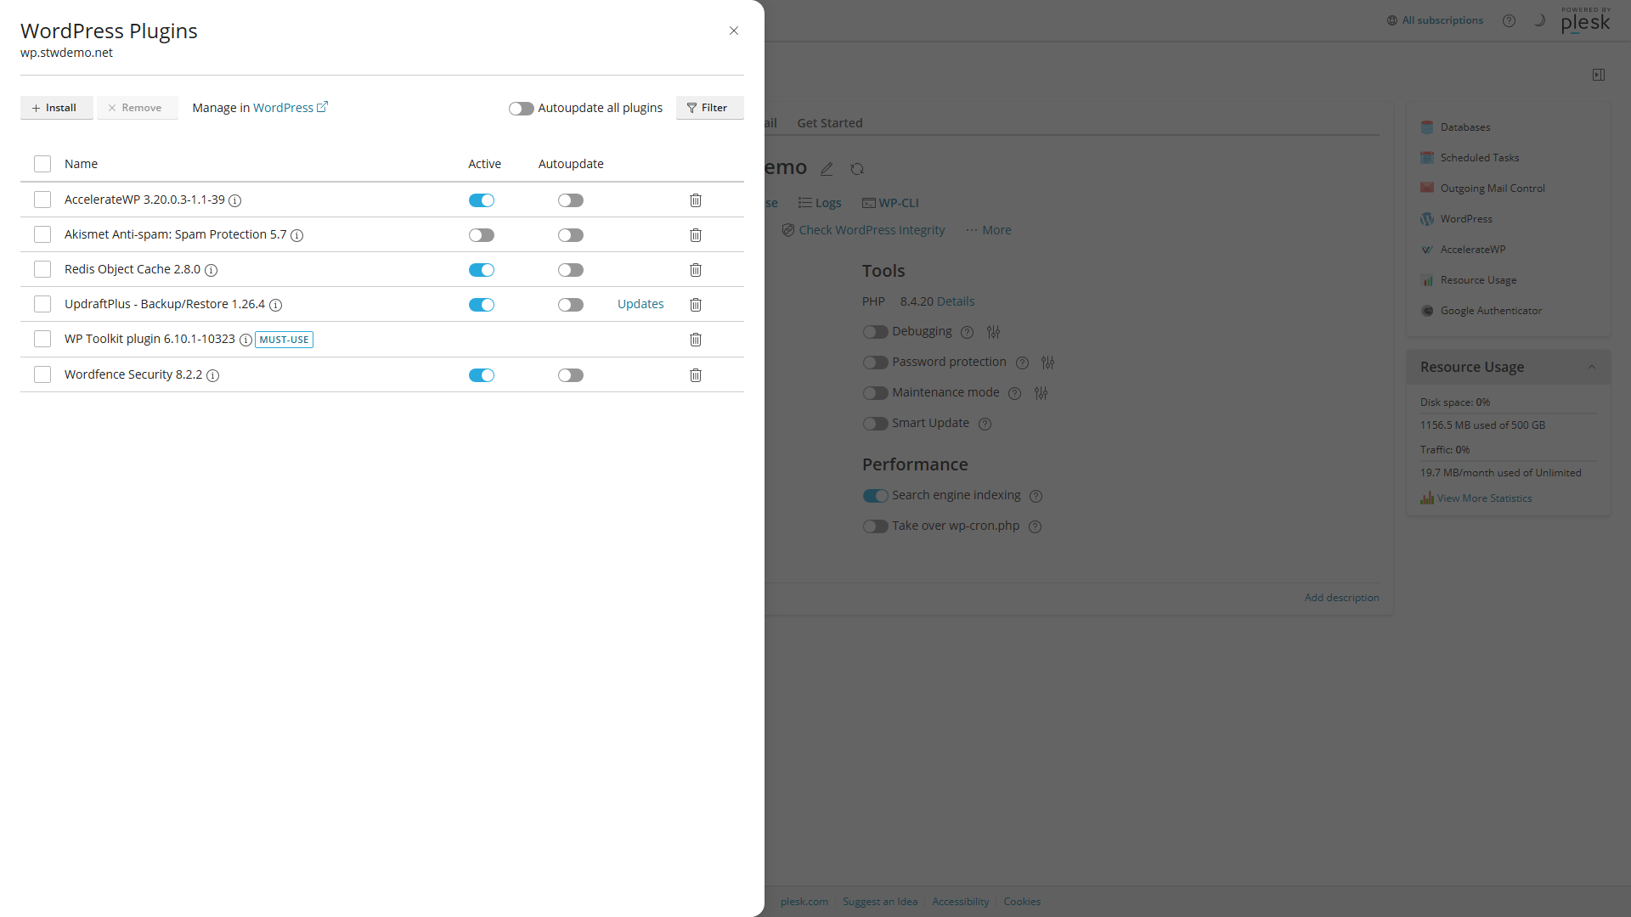
Task: Turn on autoupdate for UpdraftPlus
Action: [571, 305]
